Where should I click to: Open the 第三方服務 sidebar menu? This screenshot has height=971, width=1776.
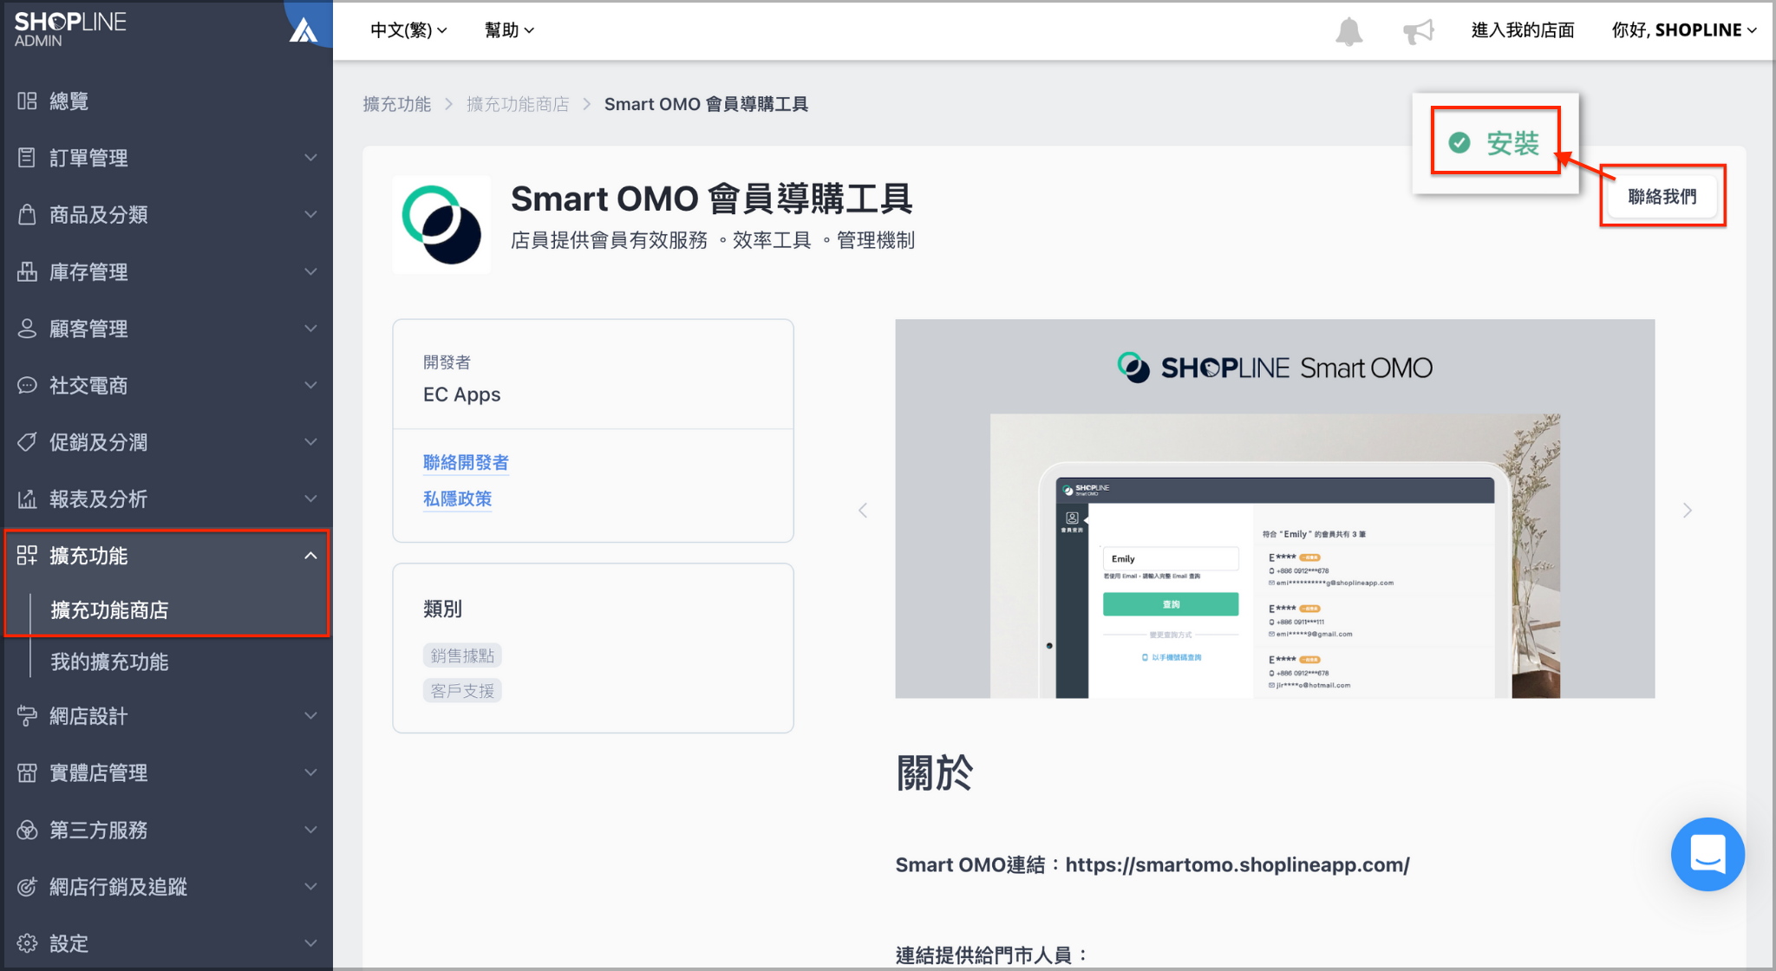166,830
